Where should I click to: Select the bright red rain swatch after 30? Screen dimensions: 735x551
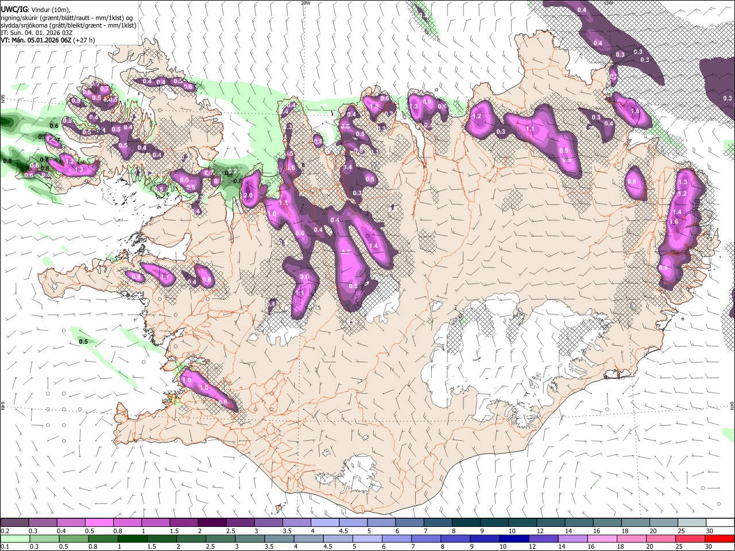pos(719,538)
